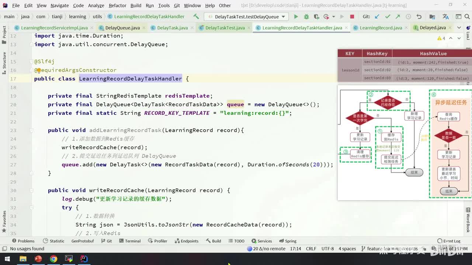Click the LearningRecordDelayTaskHandler breadcrumb
472x265 pixels.
[146, 17]
